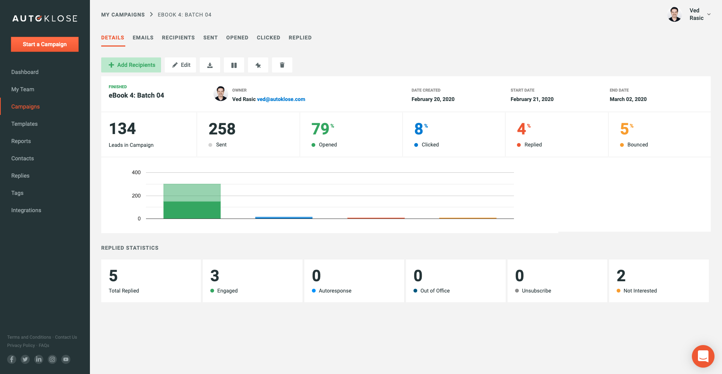Open the Facebook social icon
The height and width of the screenshot is (374, 722).
pos(12,359)
